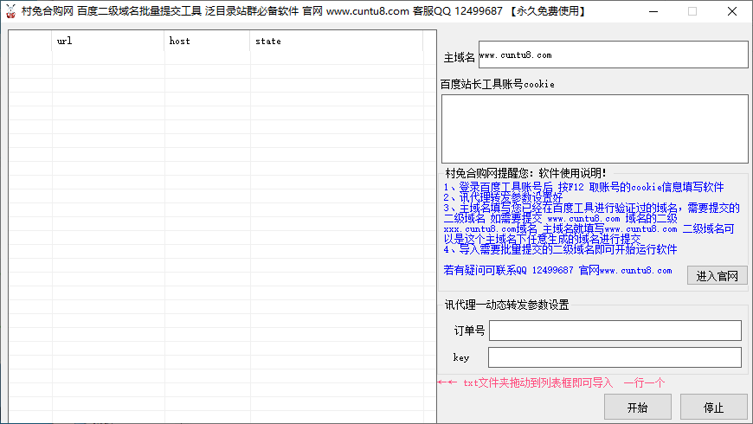Click the 讯代理一动态转发参数设置 group title
753x424 pixels.
pyautogui.click(x=506, y=305)
